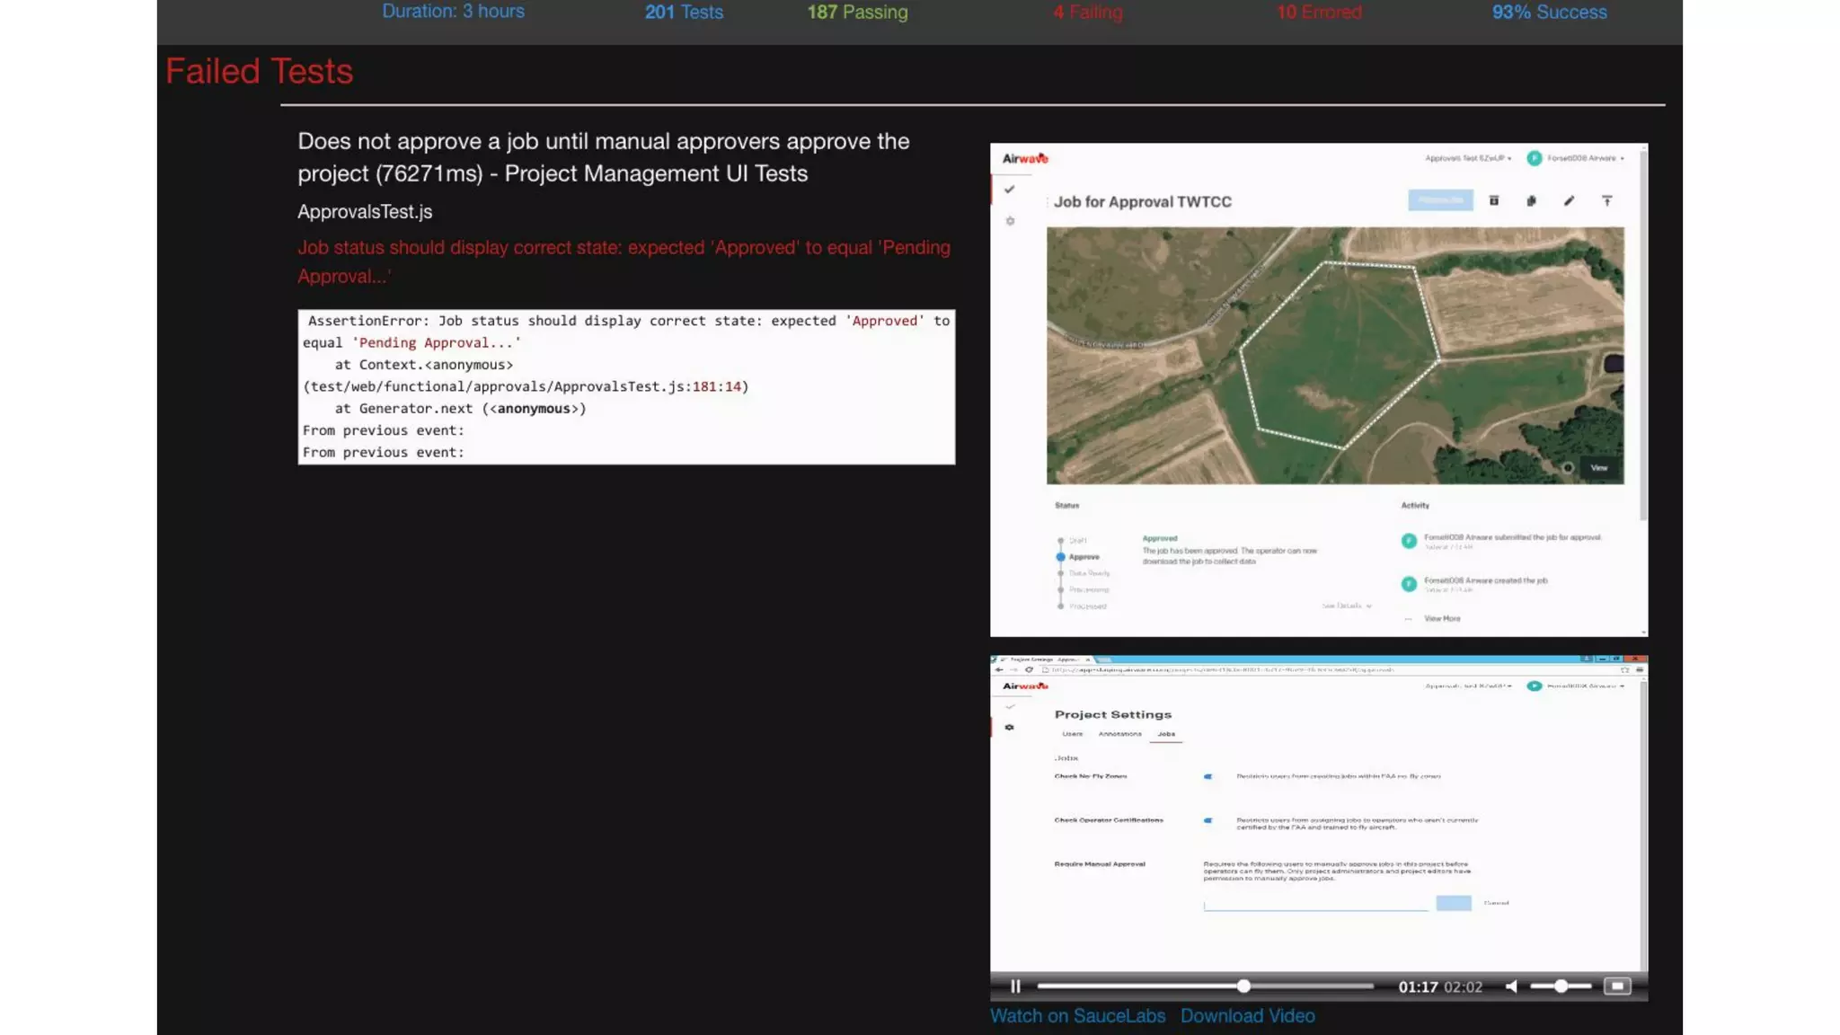
Task: Enter fullscreen mode in video player
Action: (x=1617, y=986)
